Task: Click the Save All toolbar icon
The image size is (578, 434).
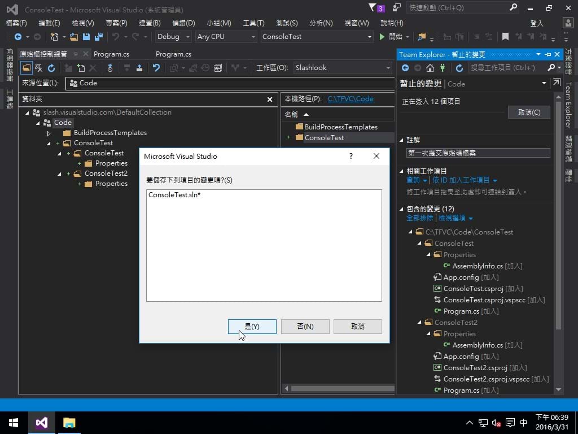Action: coord(99,37)
